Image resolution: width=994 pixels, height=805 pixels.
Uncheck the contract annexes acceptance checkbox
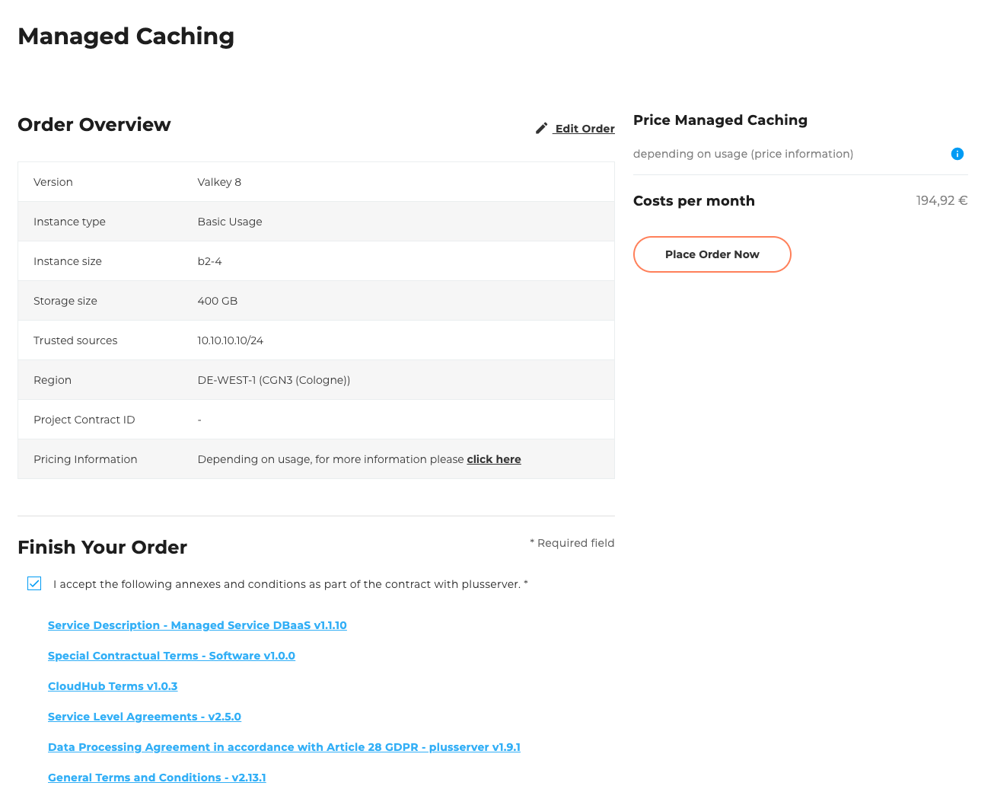click(34, 583)
